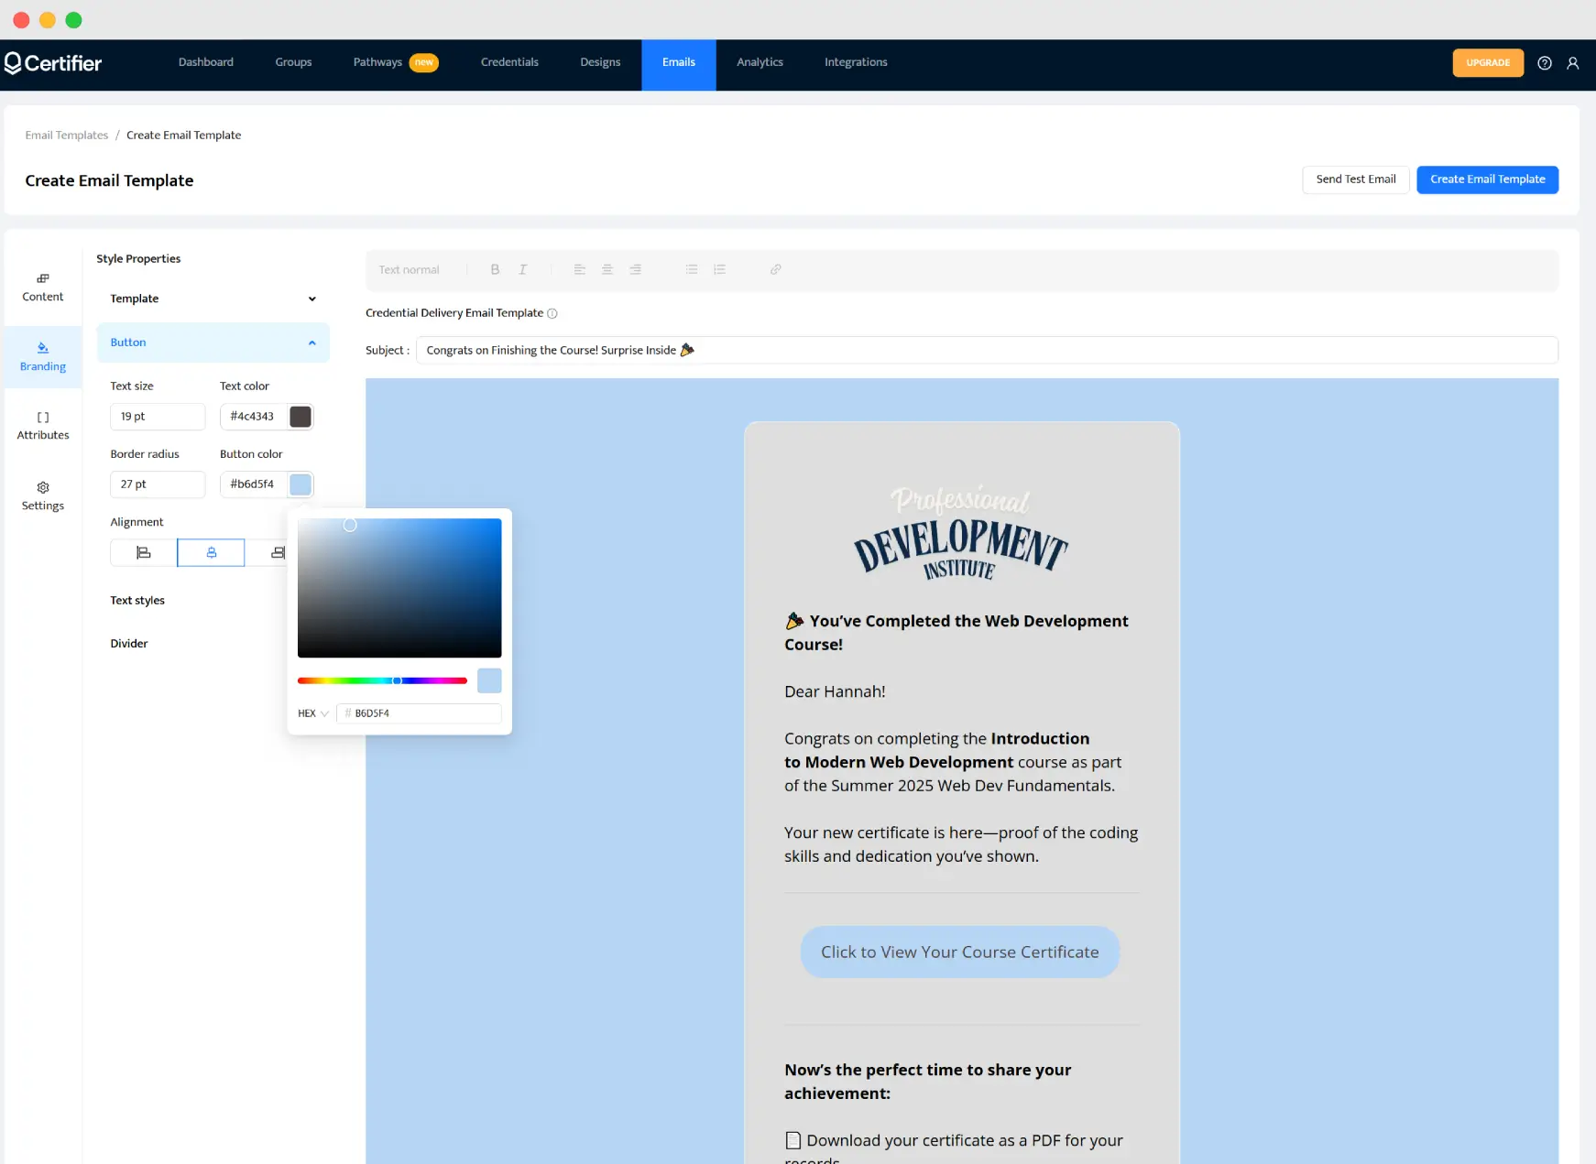Screen dimensions: 1596x1164
Task: Open the Content sidebar section
Action: click(x=43, y=288)
